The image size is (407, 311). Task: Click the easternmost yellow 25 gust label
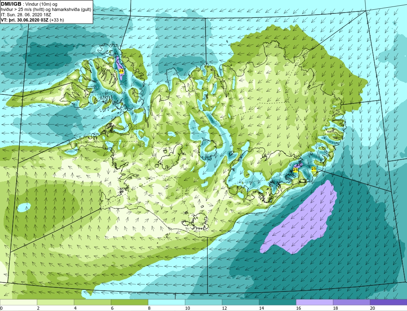313,169
